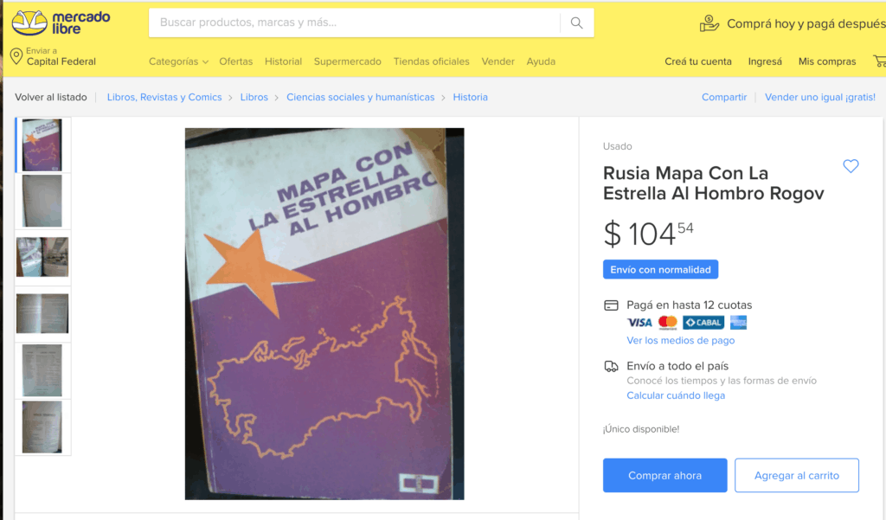Screen dimensions: 886x520
Task: Open Ver los medios de pago link
Action: pos(680,340)
